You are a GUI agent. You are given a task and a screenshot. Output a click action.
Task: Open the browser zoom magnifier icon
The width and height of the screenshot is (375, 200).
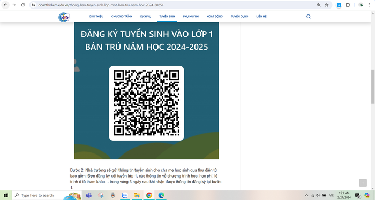point(319,5)
